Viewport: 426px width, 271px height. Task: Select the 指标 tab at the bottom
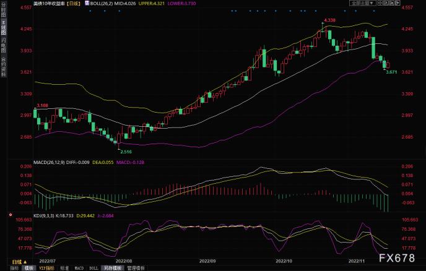[14, 268]
